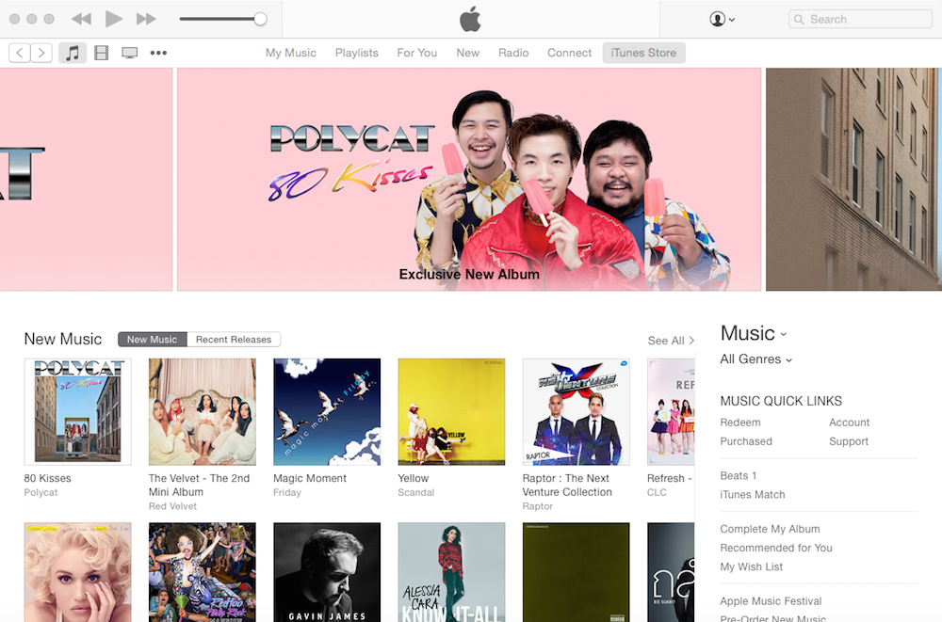This screenshot has width=942, height=622.
Task: Open the blonde woman album cover
Action: tap(77, 572)
